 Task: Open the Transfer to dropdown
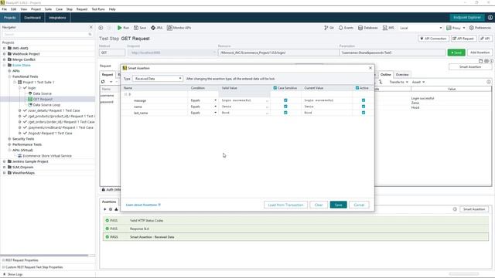(x=398, y=82)
